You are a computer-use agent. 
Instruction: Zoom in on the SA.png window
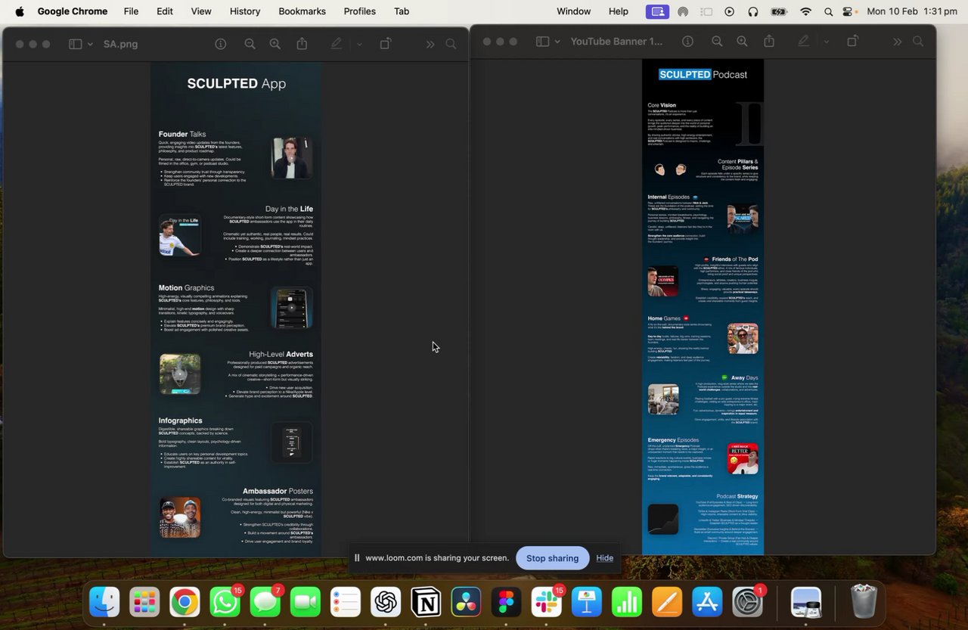[275, 44]
